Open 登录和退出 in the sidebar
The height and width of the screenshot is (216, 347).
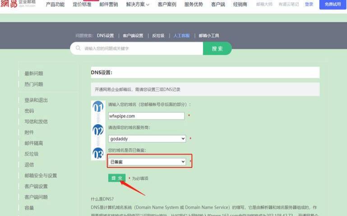coord(36,100)
